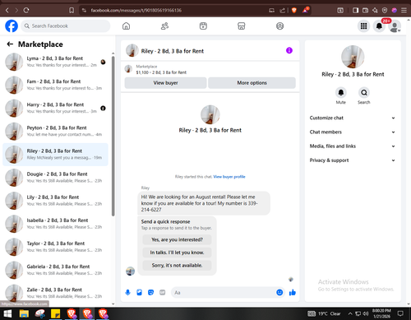Click View buyer button
Image resolution: width=411 pixels, height=320 pixels.
tap(165, 83)
